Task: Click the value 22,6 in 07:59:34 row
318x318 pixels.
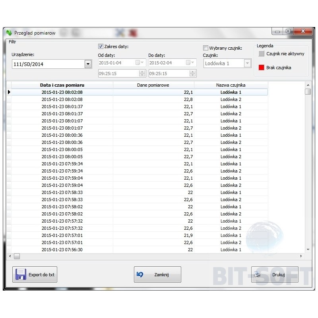Action: pos(188,171)
